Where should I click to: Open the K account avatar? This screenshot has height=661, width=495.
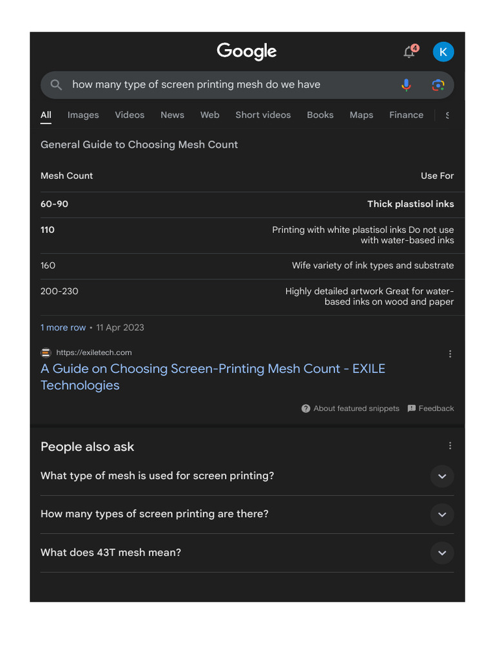443,52
